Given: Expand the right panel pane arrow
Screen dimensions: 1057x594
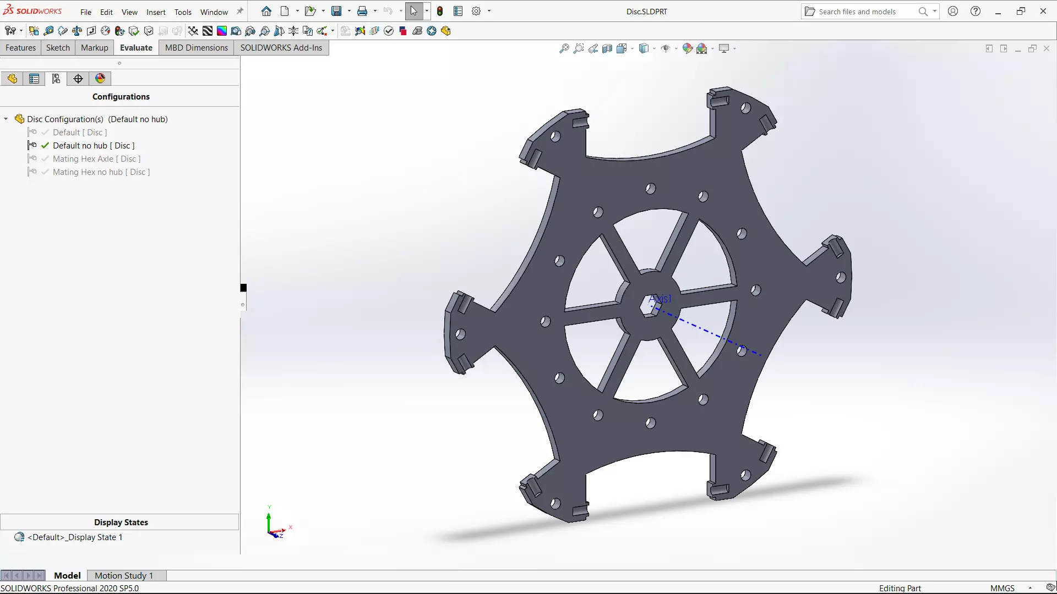Looking at the screenshot, I should pos(1004,48).
